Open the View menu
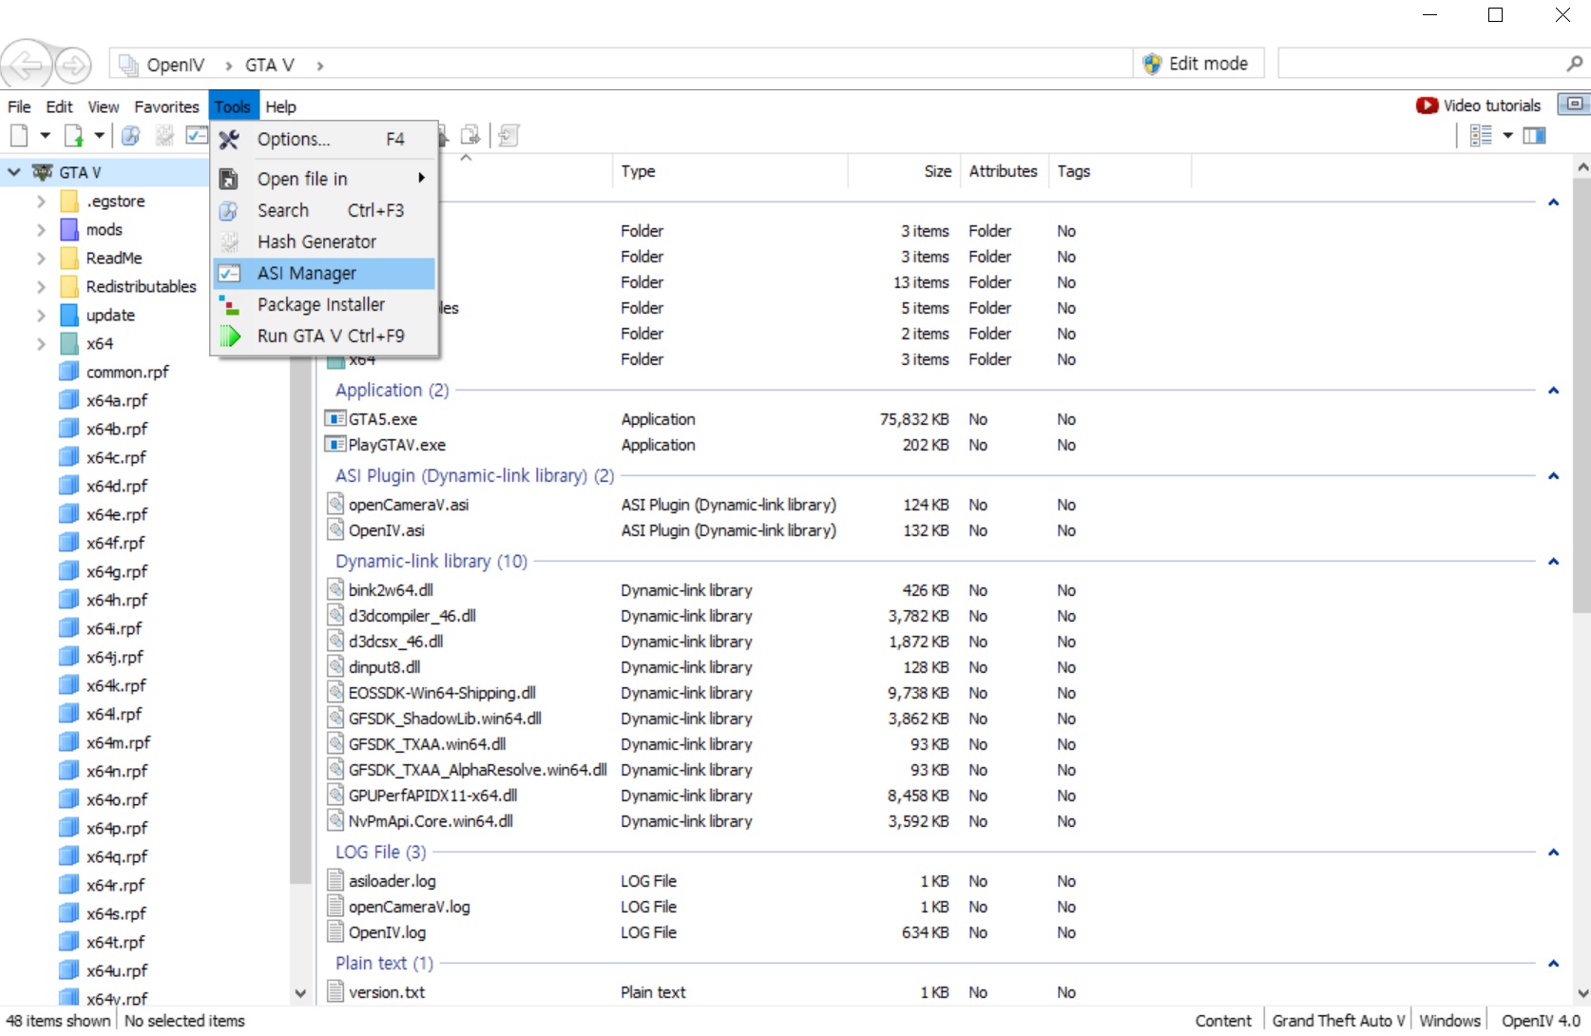The height and width of the screenshot is (1036, 1591). 104,106
